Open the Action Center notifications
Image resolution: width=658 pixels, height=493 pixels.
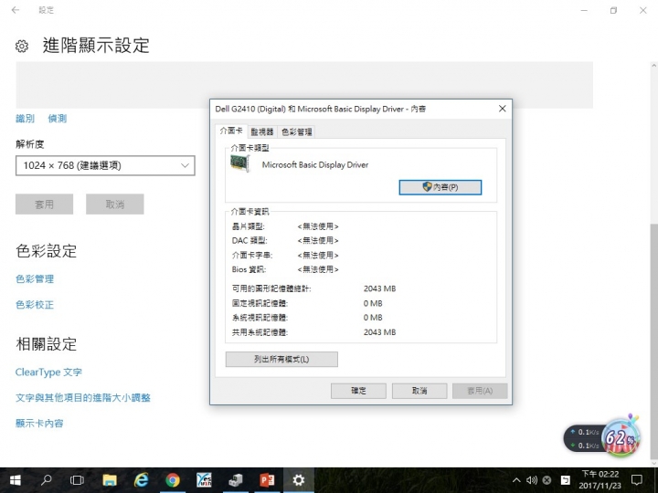637,480
